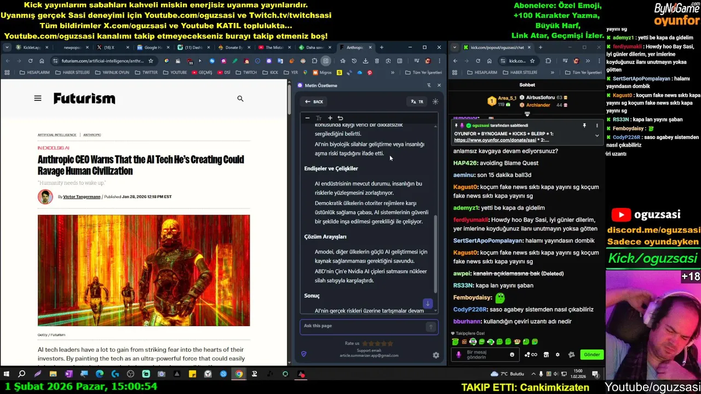
Task: Open emoji picker in chat input
Action: pyautogui.click(x=512, y=355)
